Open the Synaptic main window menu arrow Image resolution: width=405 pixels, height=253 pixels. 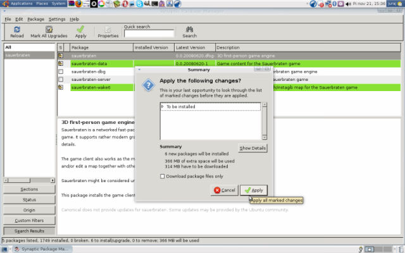click(4, 11)
